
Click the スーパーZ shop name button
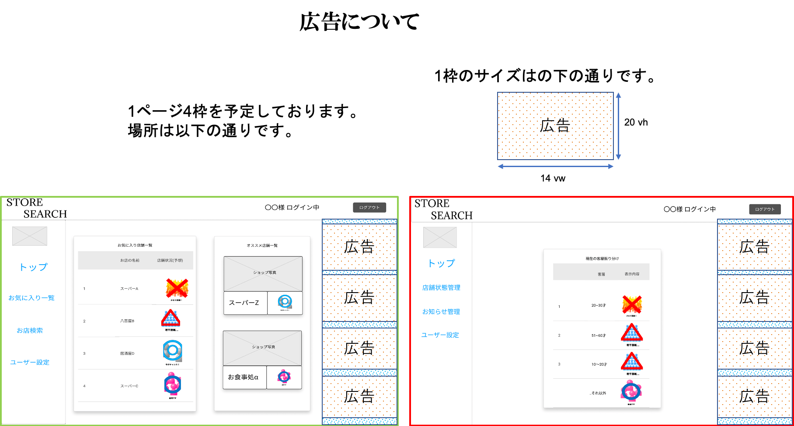pos(245,303)
